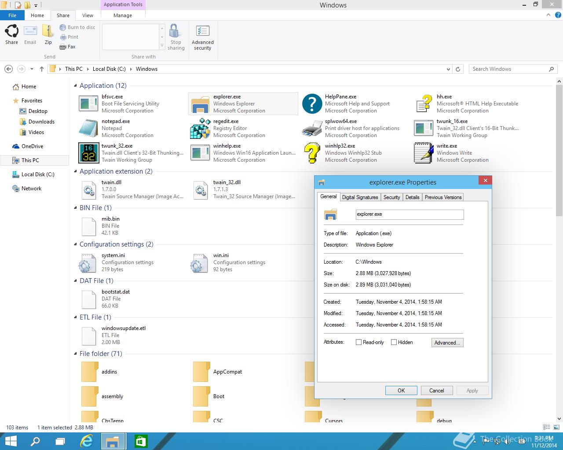This screenshot has width=563, height=450.
Task: Open the address bar history dropdown
Action: point(448,69)
